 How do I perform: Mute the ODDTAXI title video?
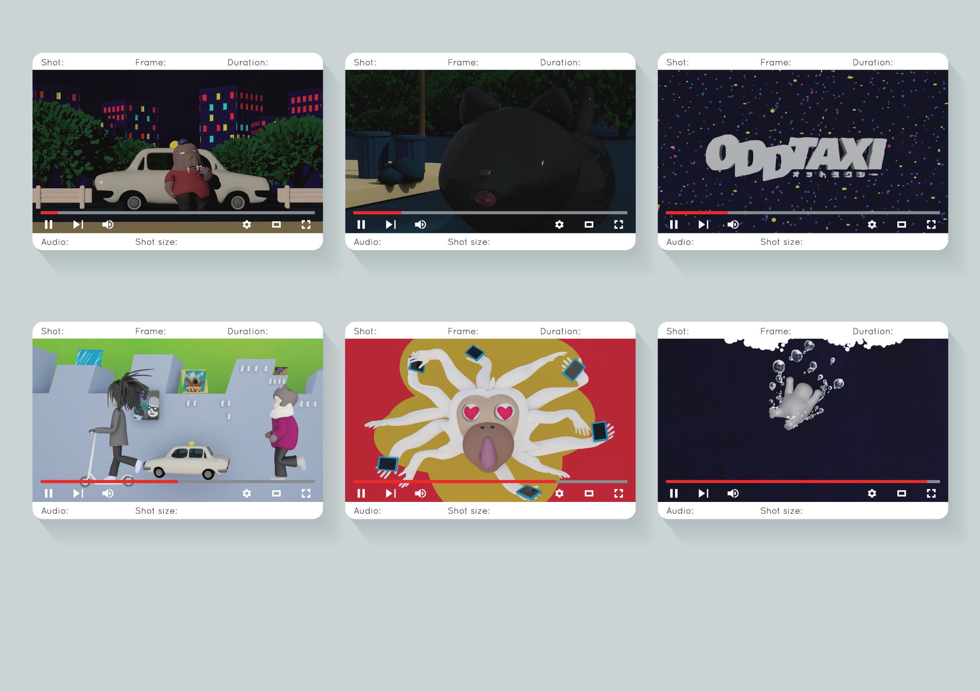[x=733, y=224]
